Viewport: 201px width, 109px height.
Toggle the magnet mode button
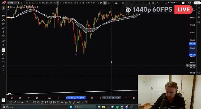(4, 50)
